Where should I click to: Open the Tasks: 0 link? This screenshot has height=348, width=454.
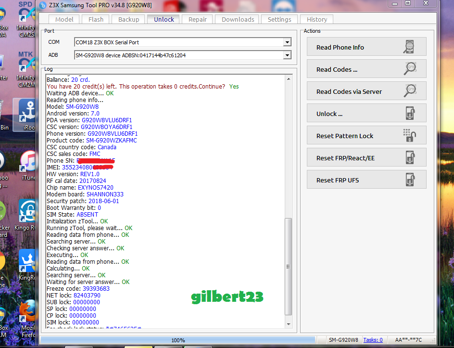click(x=373, y=340)
